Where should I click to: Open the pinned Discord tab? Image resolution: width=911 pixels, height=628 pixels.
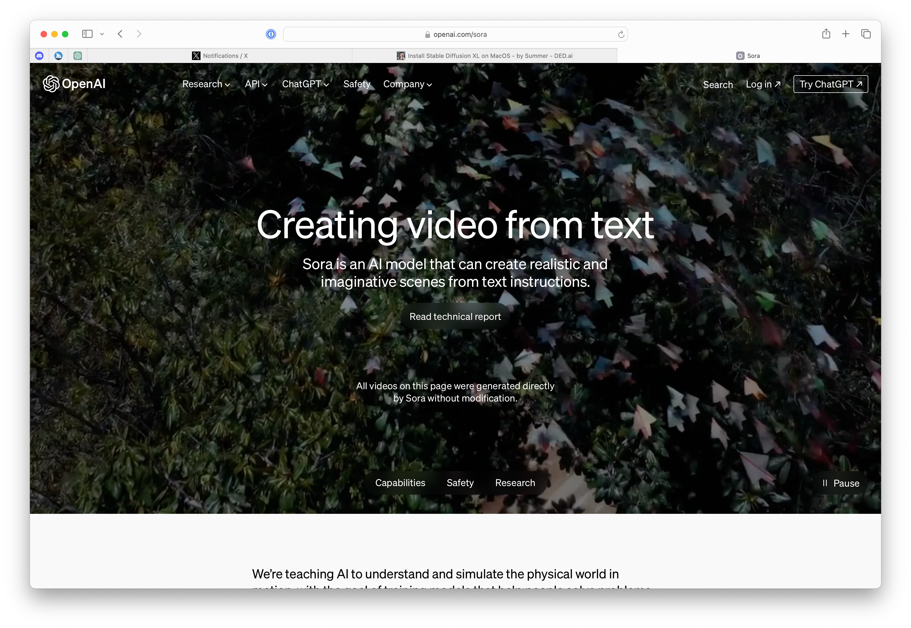[39, 56]
